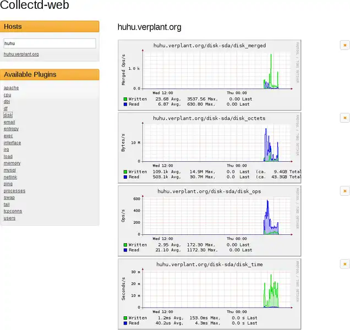Select the interface plugin
Screen dimensions: 350x330
(12, 142)
